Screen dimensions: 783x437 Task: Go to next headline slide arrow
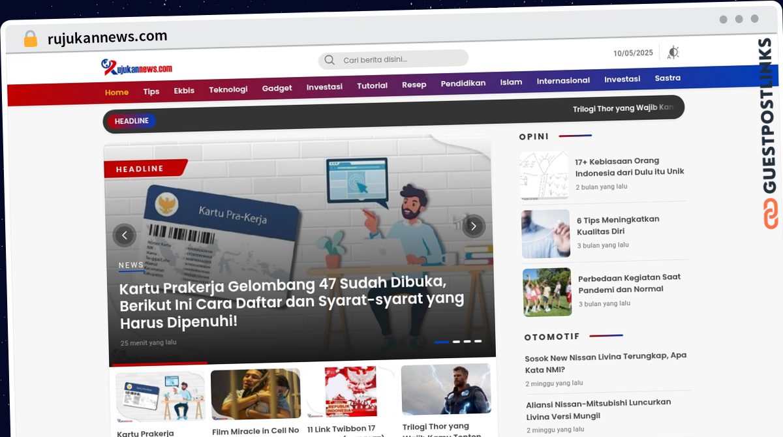coord(473,226)
